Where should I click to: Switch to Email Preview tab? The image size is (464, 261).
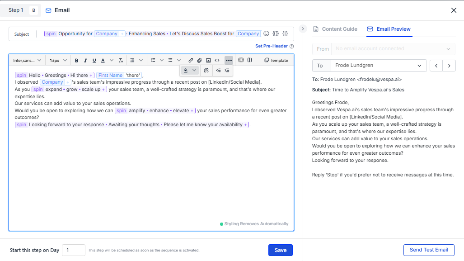(x=389, y=29)
